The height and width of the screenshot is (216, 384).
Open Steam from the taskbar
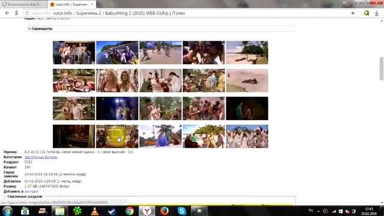tap(112, 211)
